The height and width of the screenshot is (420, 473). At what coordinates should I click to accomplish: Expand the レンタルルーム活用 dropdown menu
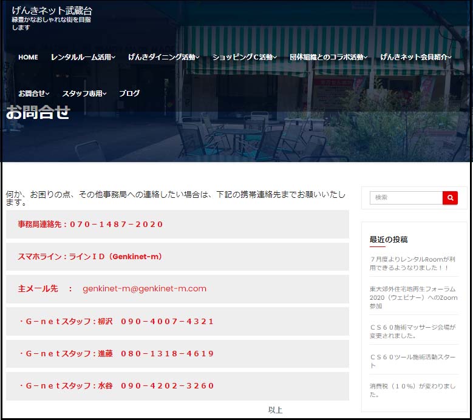[x=83, y=57]
